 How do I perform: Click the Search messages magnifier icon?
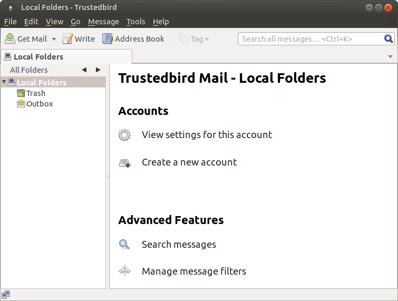tap(124, 245)
